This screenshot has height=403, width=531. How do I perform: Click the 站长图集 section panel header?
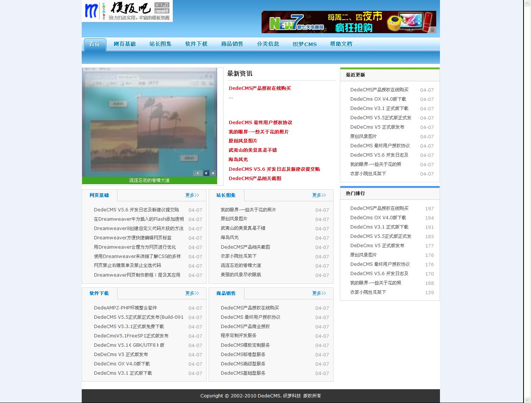226,195
